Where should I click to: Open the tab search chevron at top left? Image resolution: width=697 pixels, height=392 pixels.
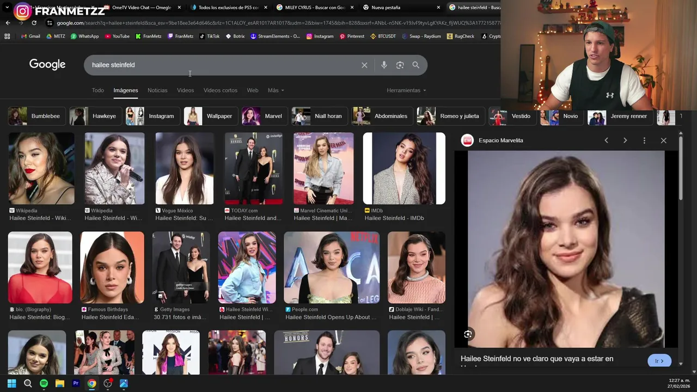(x=7, y=8)
